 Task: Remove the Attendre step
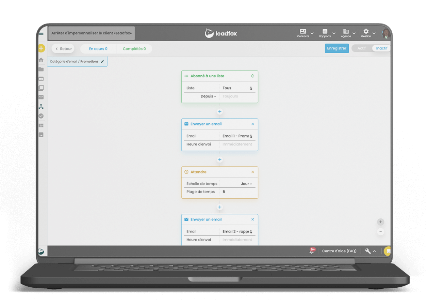coord(252,172)
